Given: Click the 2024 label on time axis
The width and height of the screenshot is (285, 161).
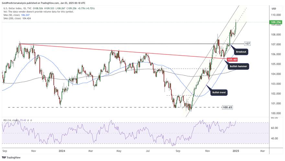Looking at the screenshot, I should 62,150.
